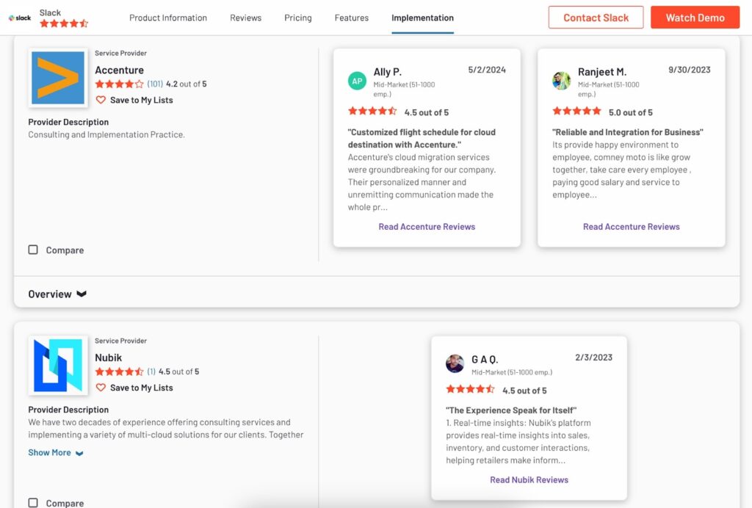The image size is (752, 508).
Task: Click Ranjeet M. profile photo
Action: point(561,81)
